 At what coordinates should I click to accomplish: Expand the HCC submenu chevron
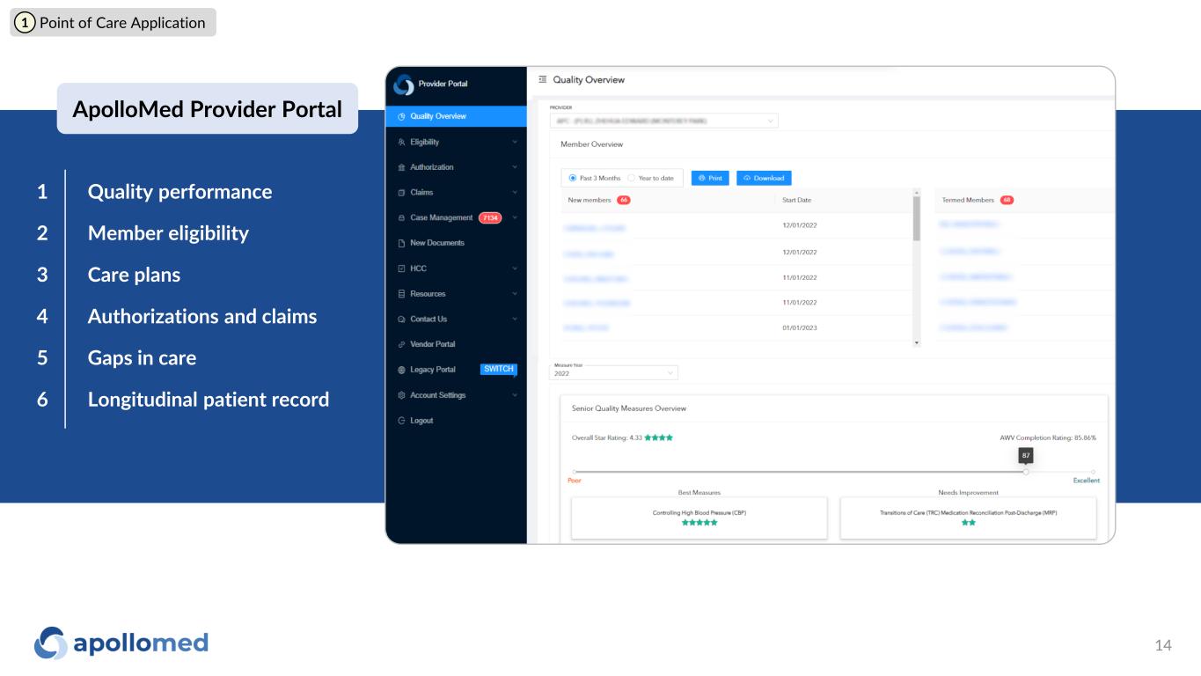(515, 268)
